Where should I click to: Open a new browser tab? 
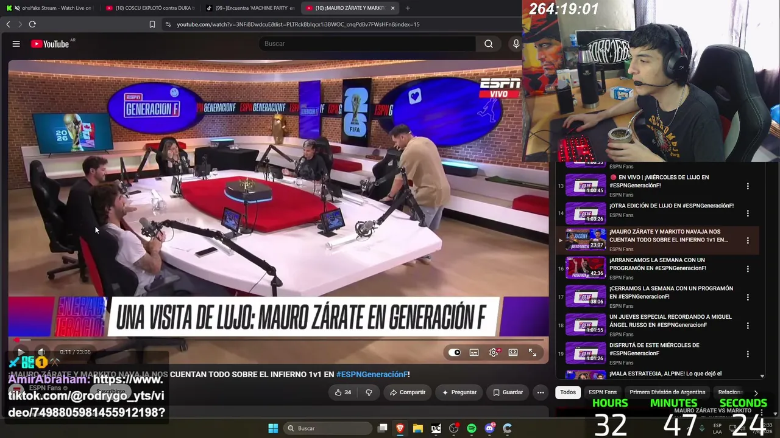[408, 8]
